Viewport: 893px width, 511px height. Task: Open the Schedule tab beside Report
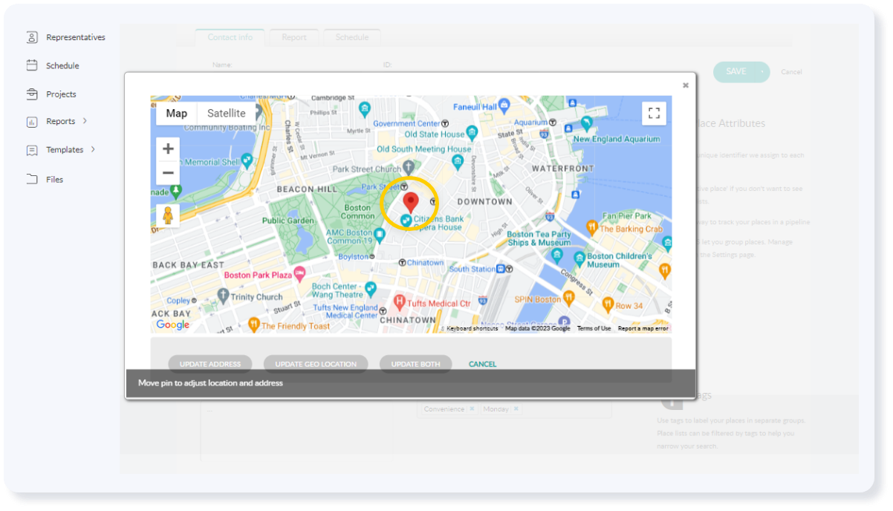352,37
